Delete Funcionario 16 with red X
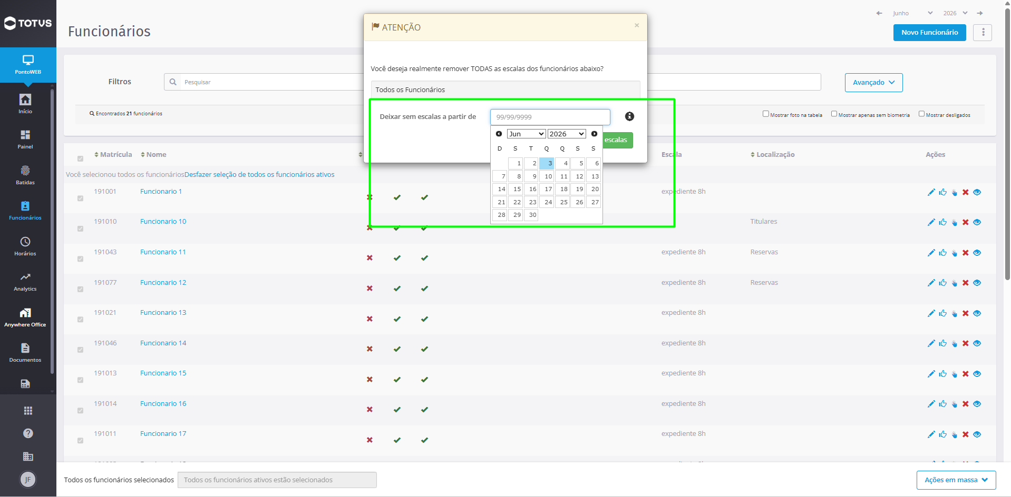Image resolution: width=1011 pixels, height=497 pixels. [x=966, y=404]
